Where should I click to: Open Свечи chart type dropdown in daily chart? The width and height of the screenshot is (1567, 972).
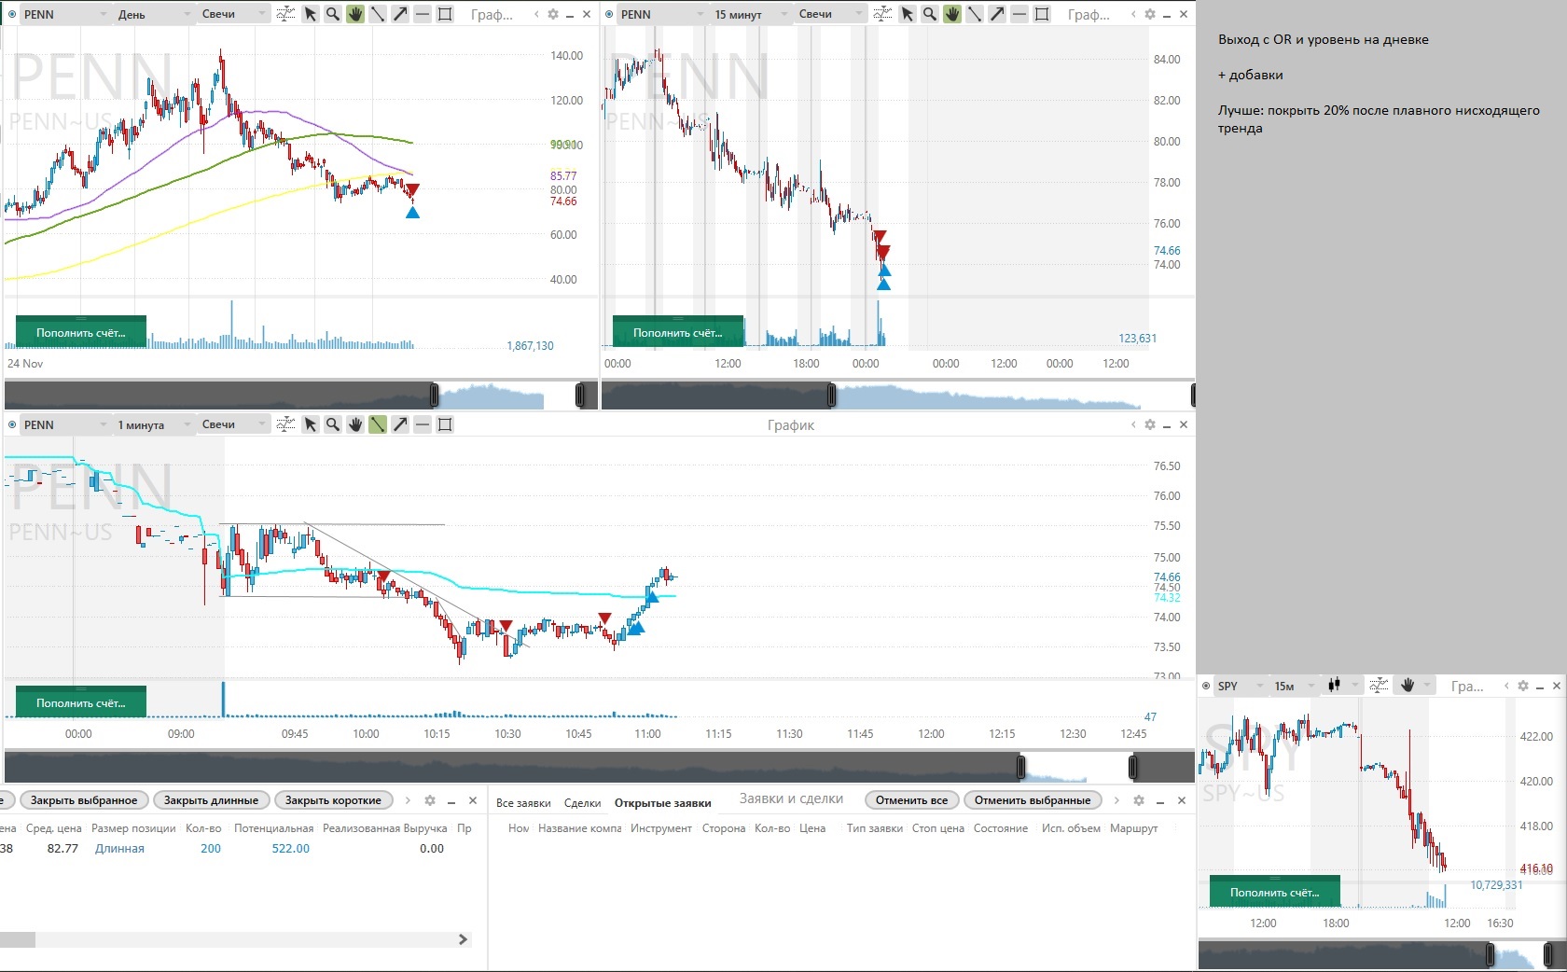pos(232,14)
